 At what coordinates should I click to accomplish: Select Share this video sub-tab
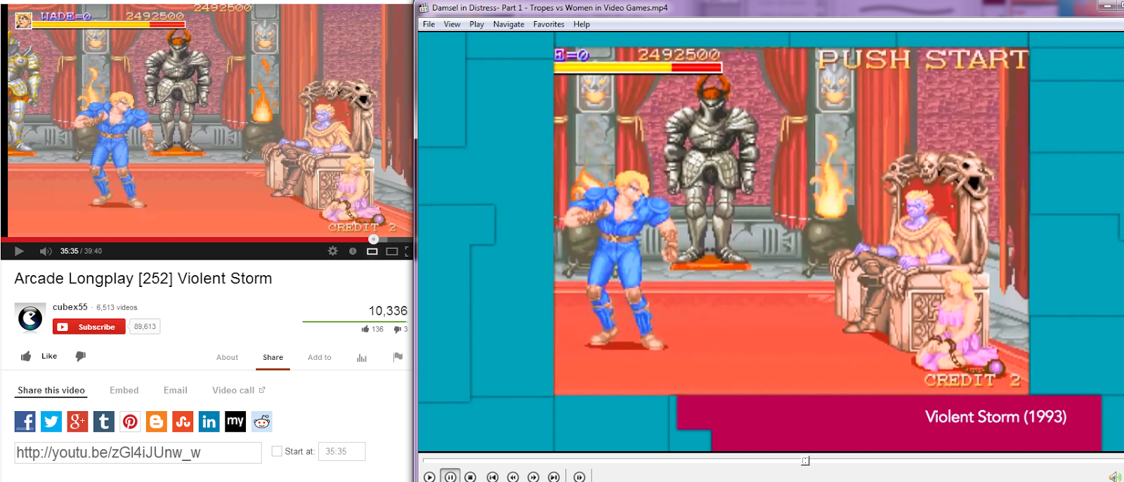click(51, 391)
